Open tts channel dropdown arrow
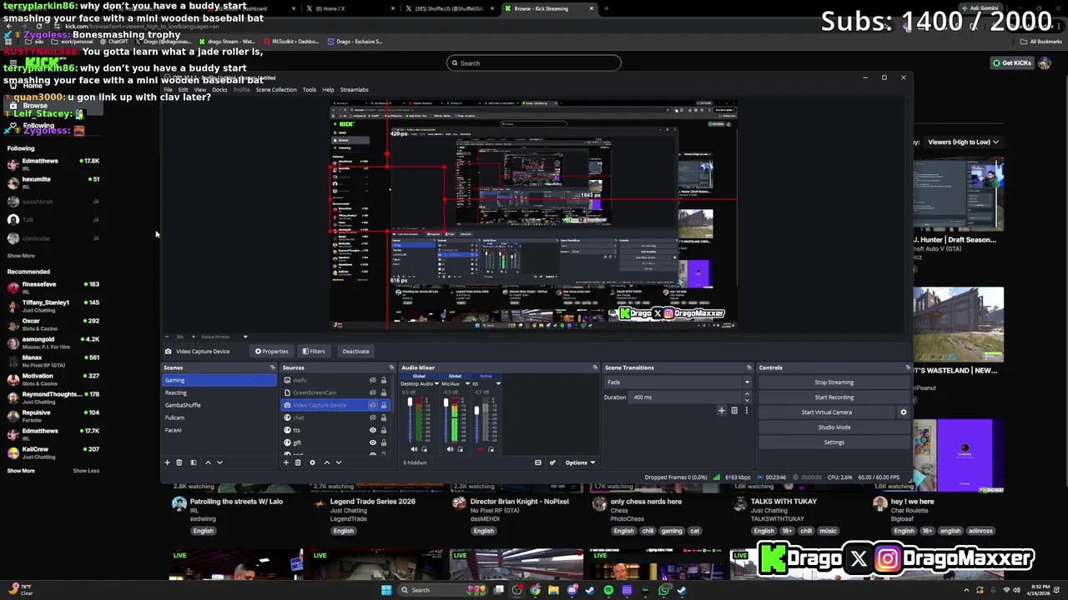This screenshot has width=1068, height=600. pyautogui.click(x=498, y=384)
